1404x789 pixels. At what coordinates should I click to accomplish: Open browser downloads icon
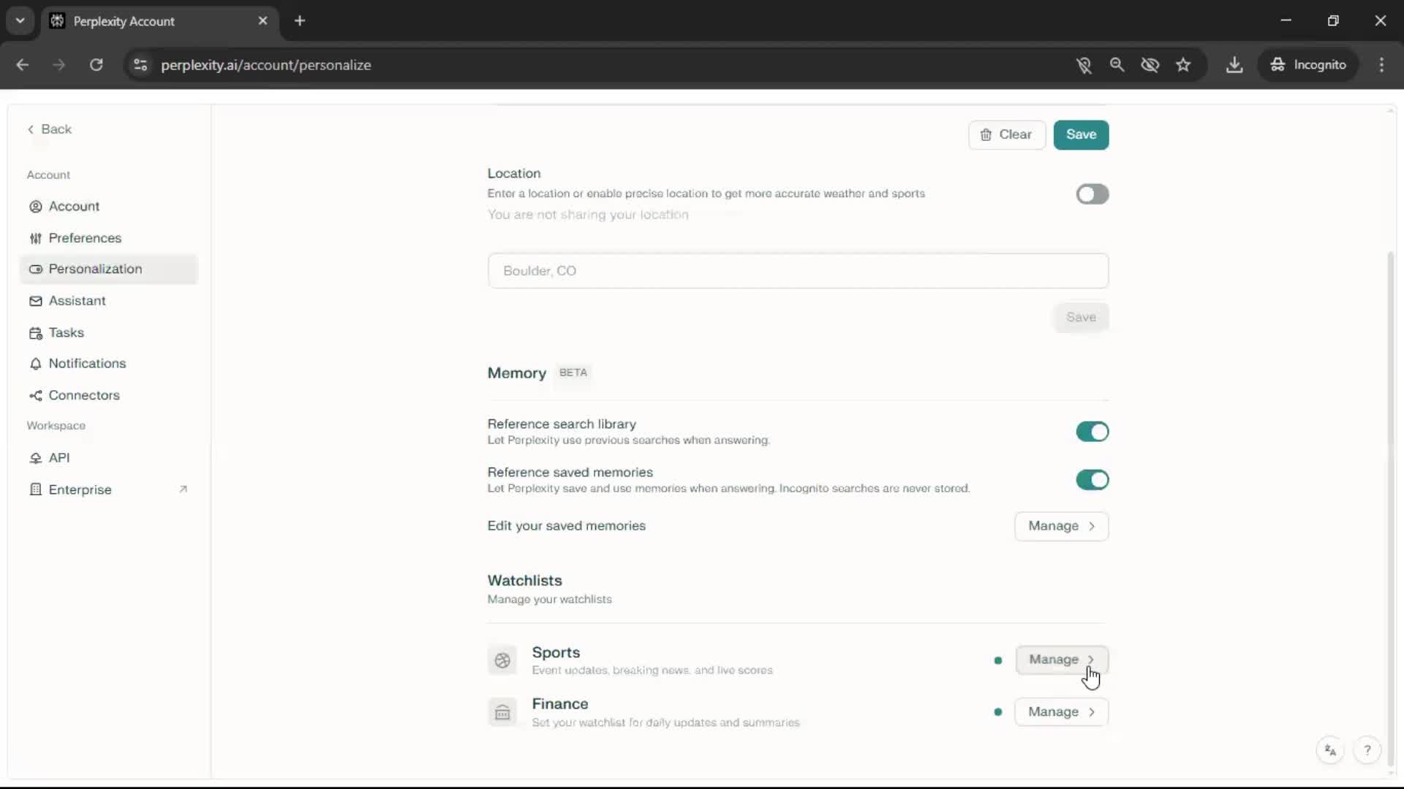pyautogui.click(x=1234, y=65)
